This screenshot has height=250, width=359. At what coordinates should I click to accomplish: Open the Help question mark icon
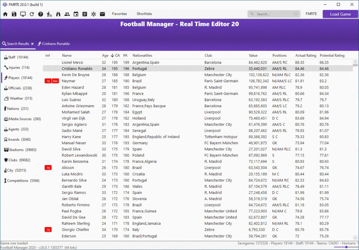coord(41,14)
